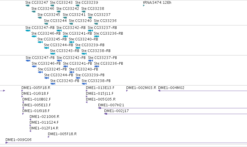Click the DME1-011G24.F label

pyautogui.click(x=44, y=122)
